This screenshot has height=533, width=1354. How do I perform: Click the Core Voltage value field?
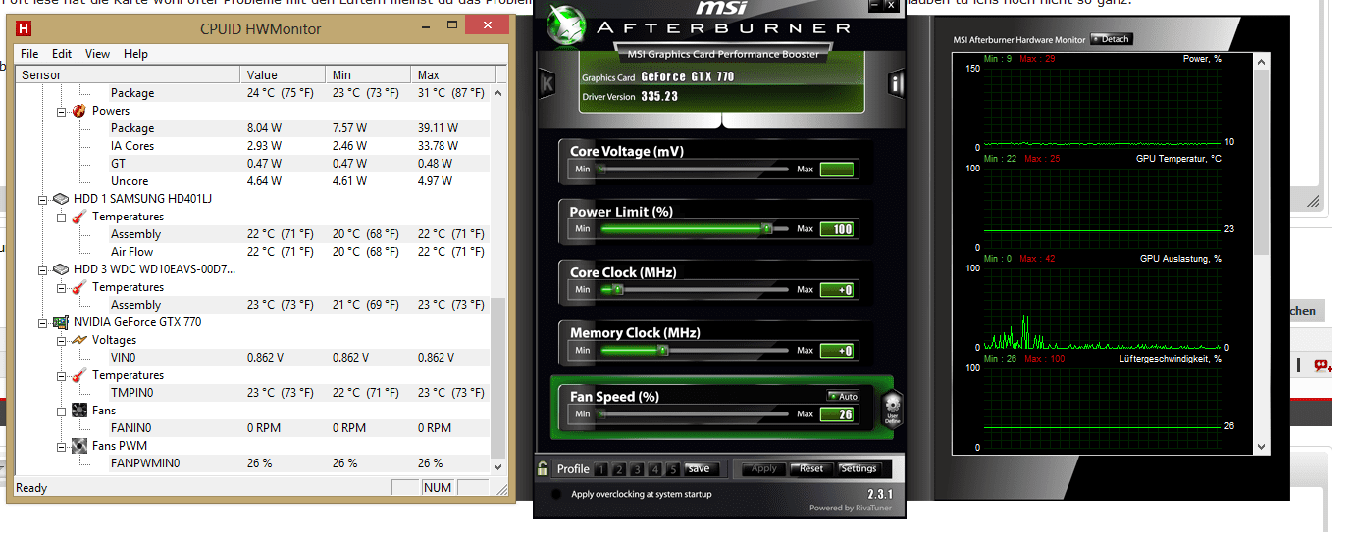point(837,170)
